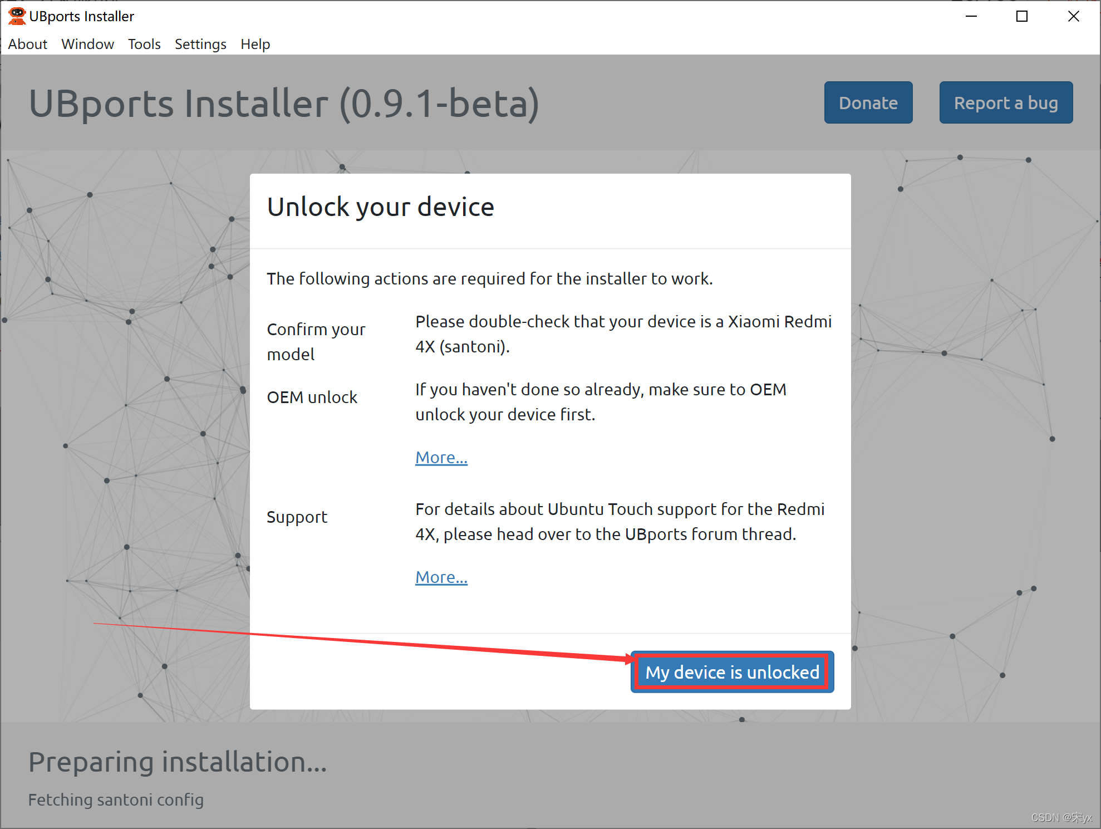Open the More link under OEM unlock
This screenshot has width=1101, height=829.
(441, 457)
